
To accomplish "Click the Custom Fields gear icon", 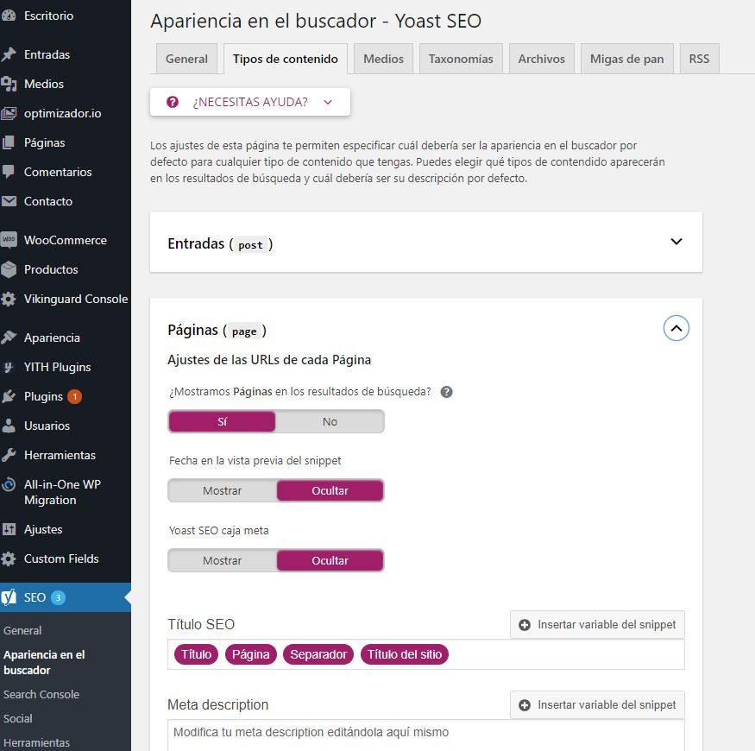I will (x=8, y=559).
